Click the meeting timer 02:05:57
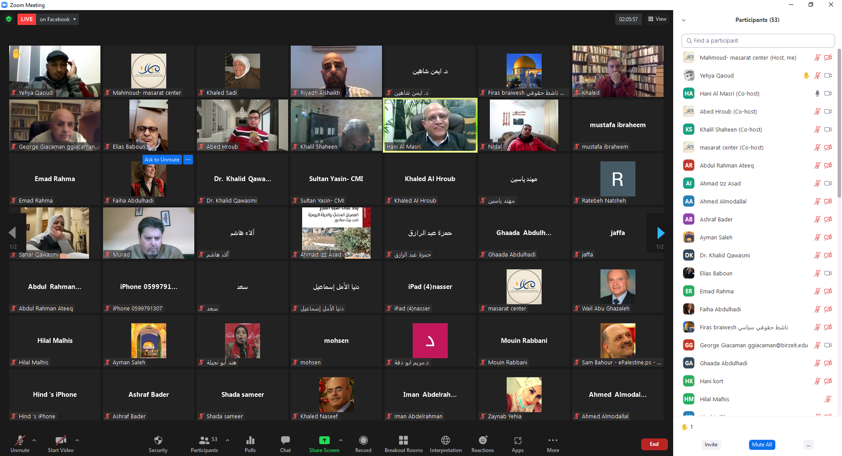Screen dimensions: 842x456 pos(628,19)
